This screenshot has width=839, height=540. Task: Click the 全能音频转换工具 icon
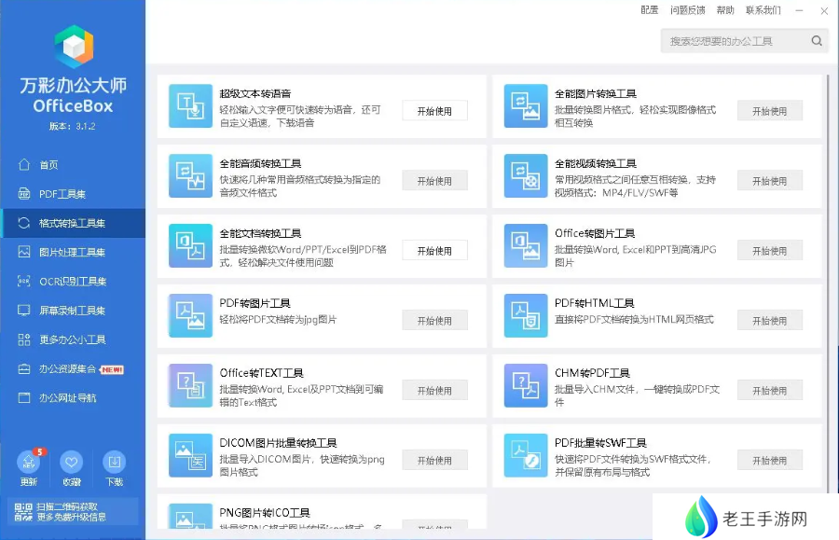[190, 176]
